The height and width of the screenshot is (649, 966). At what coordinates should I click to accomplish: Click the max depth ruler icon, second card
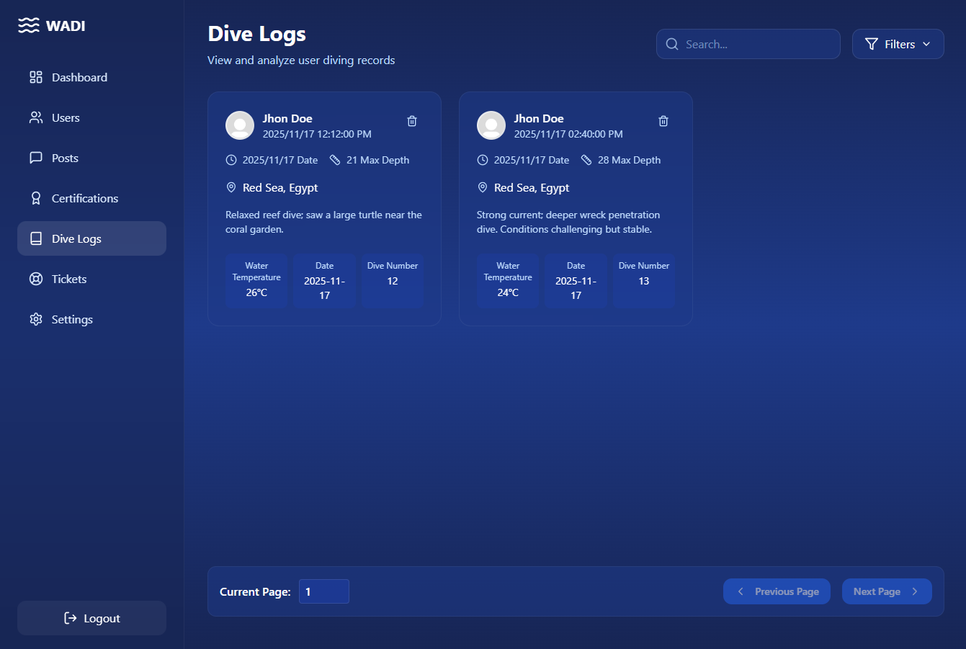click(586, 160)
